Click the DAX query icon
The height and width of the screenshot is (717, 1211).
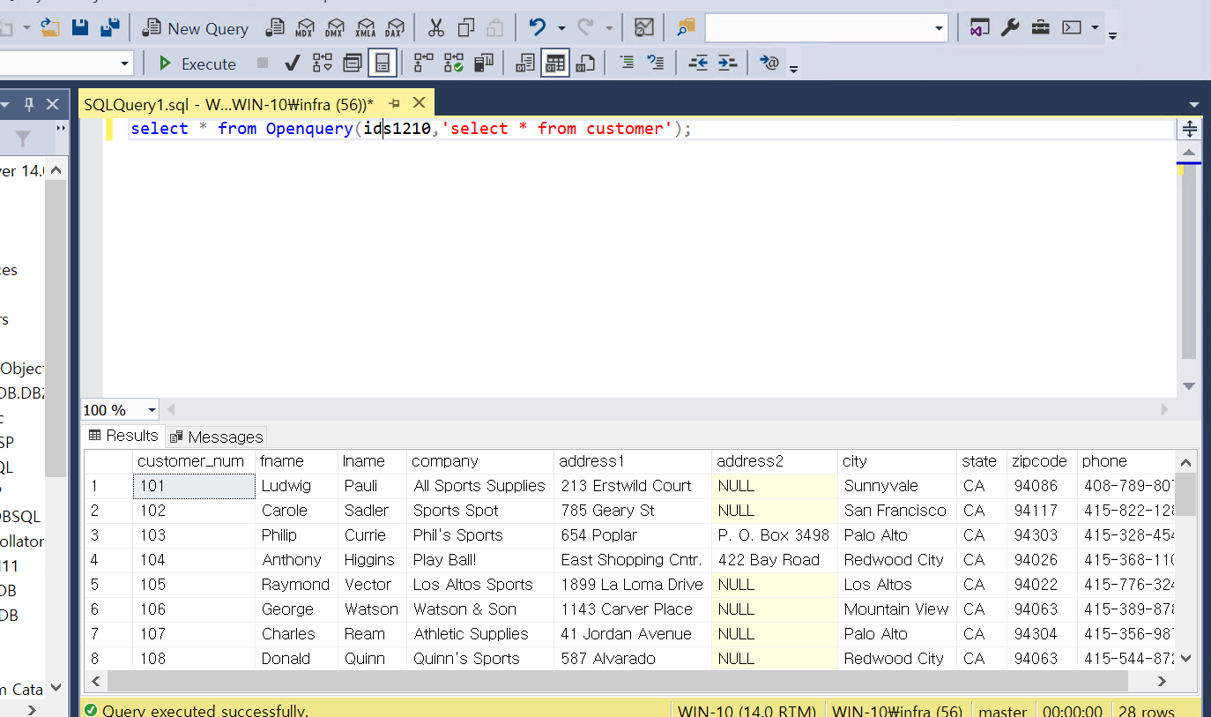(396, 28)
